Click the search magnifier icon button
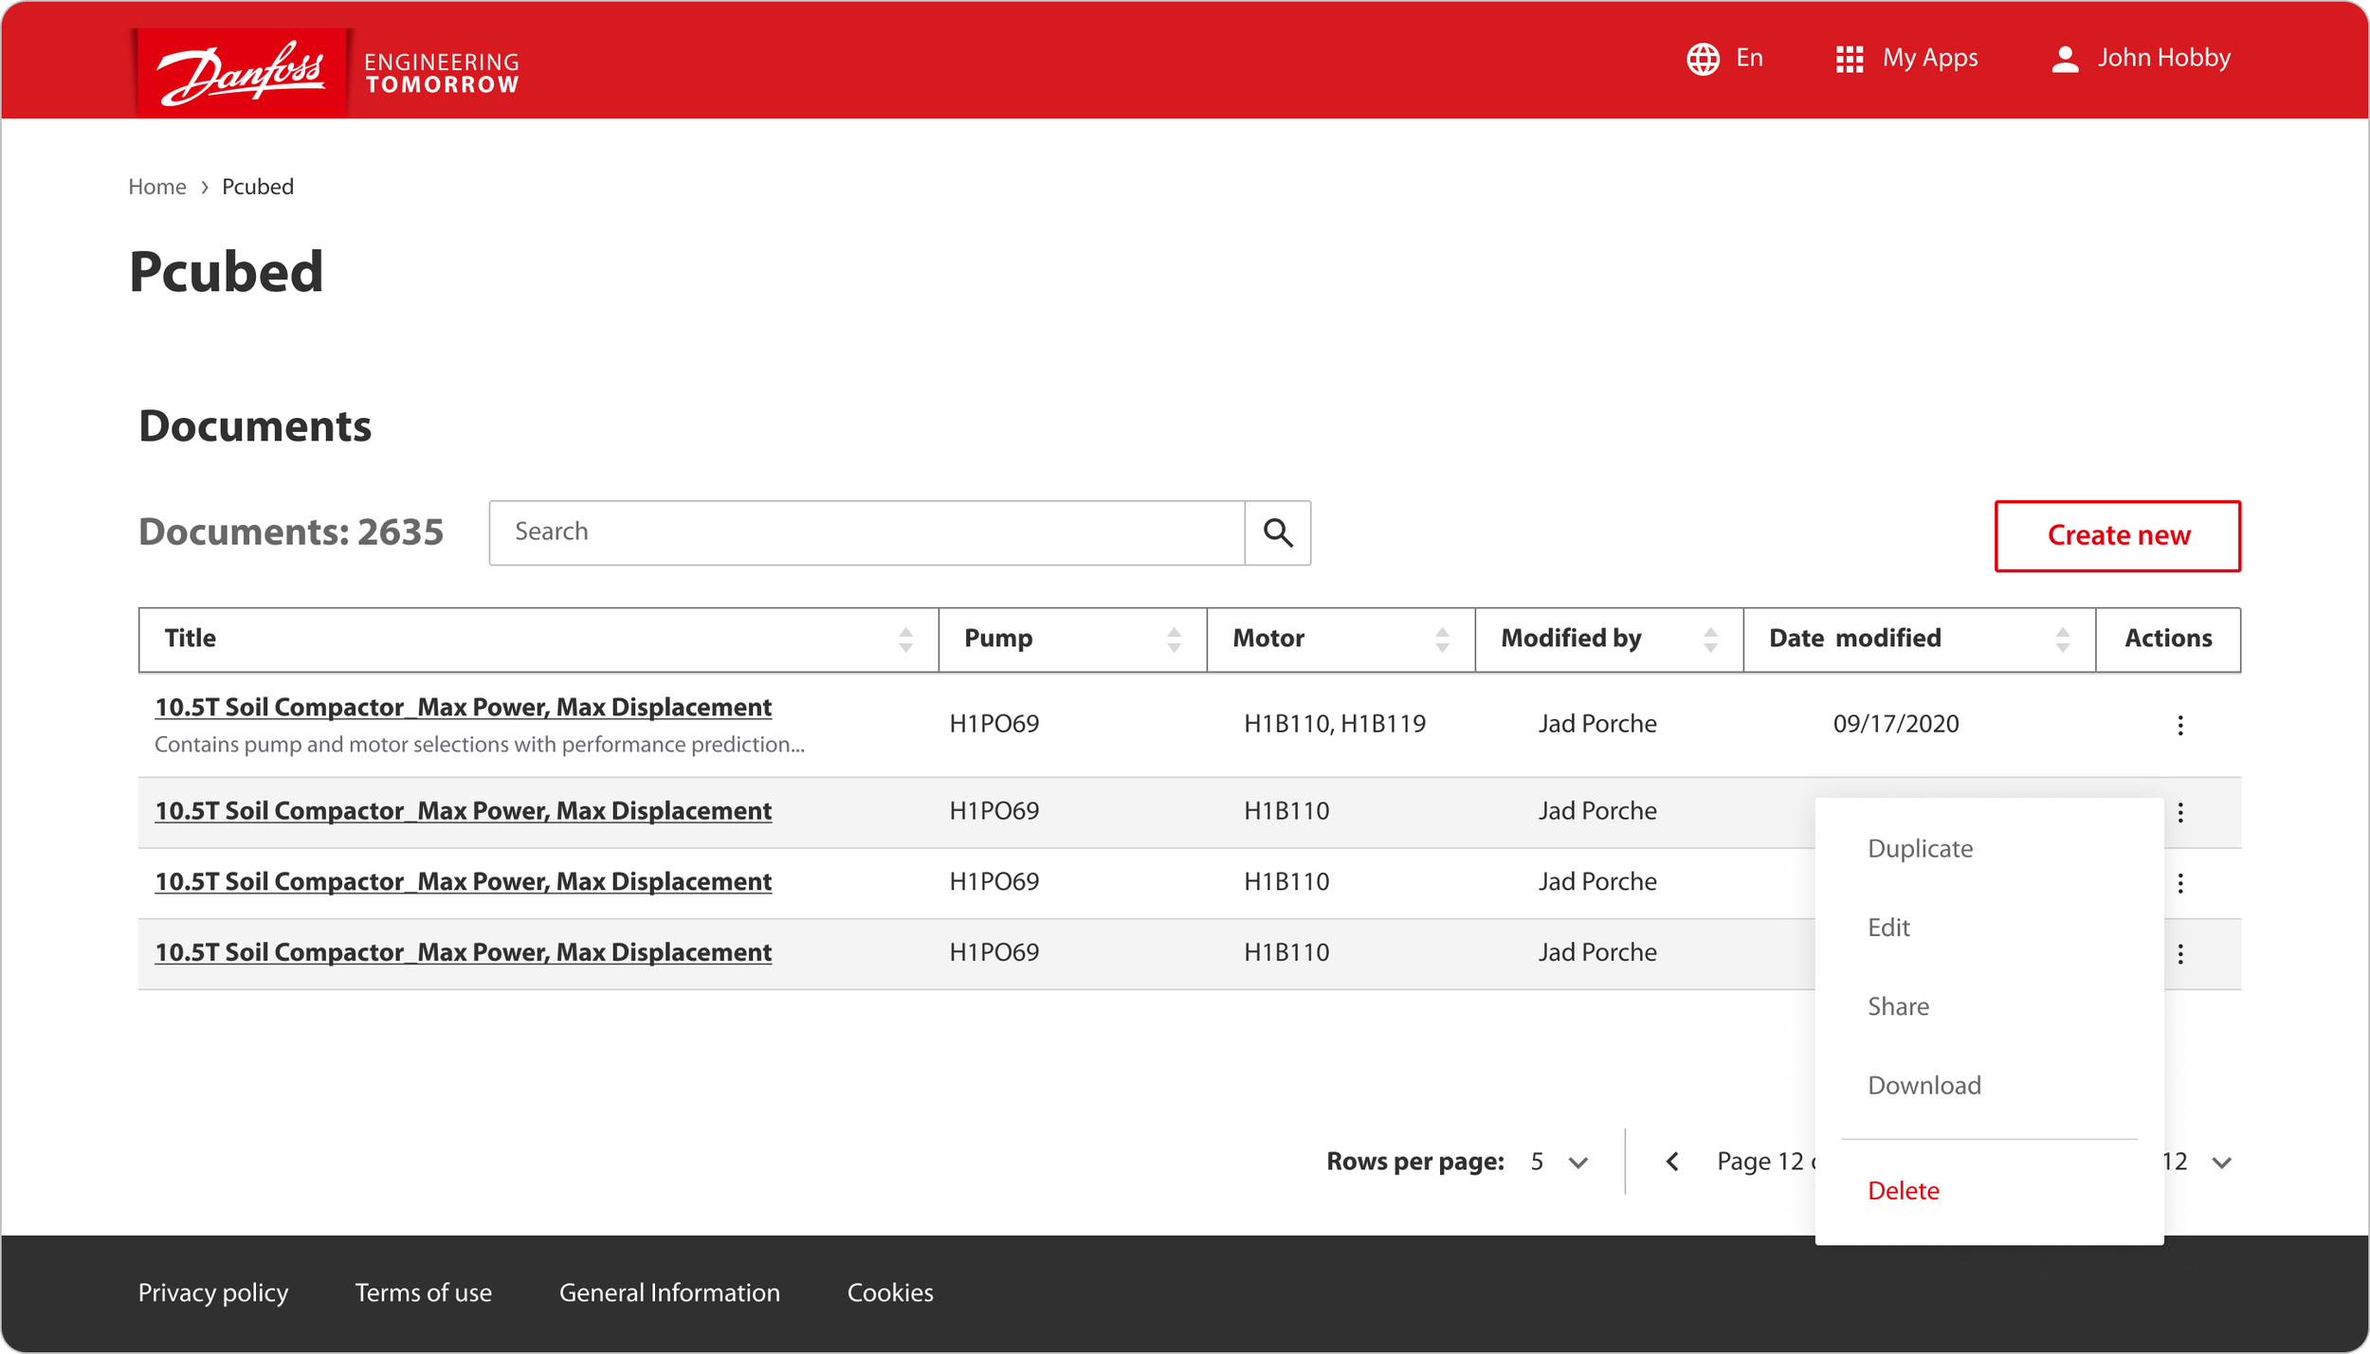2370x1354 pixels. click(x=1277, y=533)
